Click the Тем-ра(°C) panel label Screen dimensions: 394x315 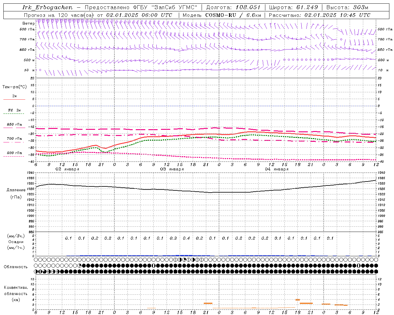pyautogui.click(x=14, y=87)
